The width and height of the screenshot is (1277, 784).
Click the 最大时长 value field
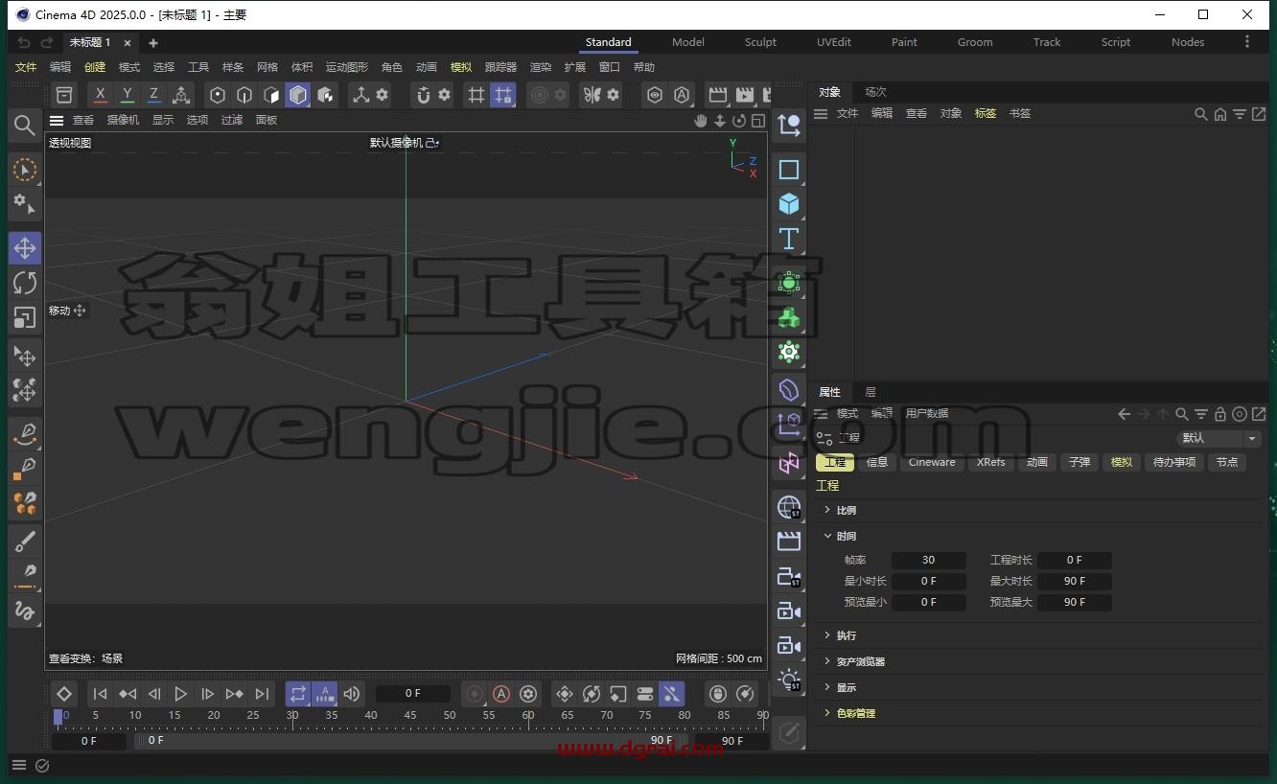(x=1075, y=581)
